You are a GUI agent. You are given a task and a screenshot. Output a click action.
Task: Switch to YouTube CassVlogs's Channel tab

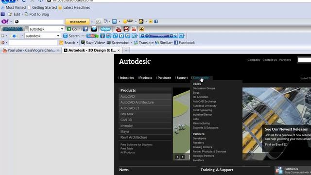(31, 51)
